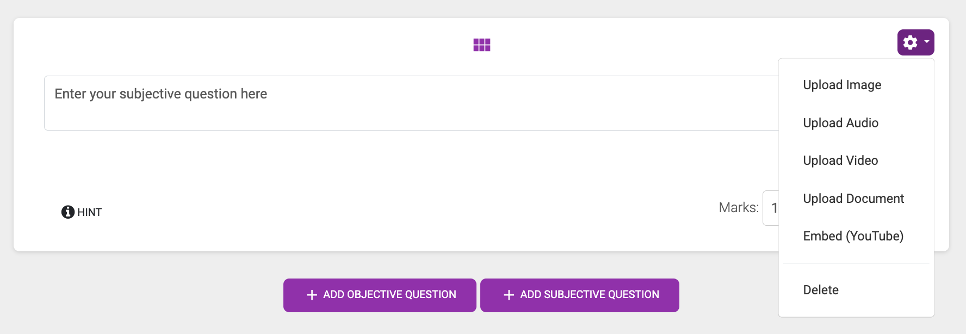The width and height of the screenshot is (966, 334).
Task: Select the Upload Document menu entry
Action: pos(853,199)
